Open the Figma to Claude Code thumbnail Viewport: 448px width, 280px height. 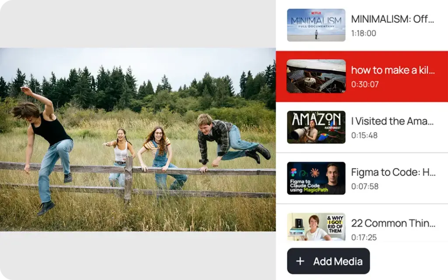[316, 178]
